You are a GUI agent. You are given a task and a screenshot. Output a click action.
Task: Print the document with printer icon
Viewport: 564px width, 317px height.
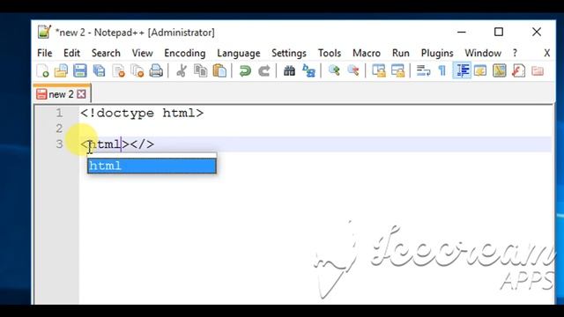click(x=156, y=70)
